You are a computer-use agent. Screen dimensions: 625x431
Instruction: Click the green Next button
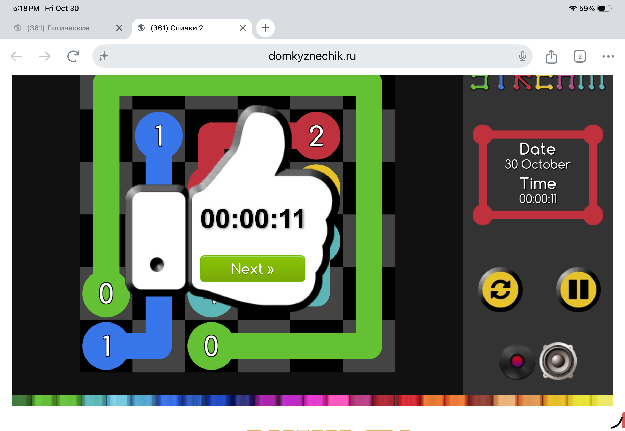252,269
